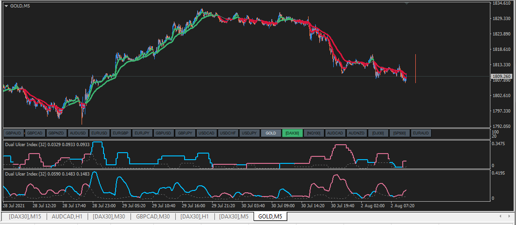Screen dimensions: 516x225
Task: Click the vertical red period line on chart
Action: coord(416,69)
